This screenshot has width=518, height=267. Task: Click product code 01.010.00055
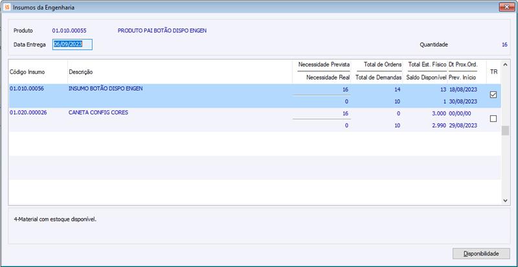(x=69, y=30)
